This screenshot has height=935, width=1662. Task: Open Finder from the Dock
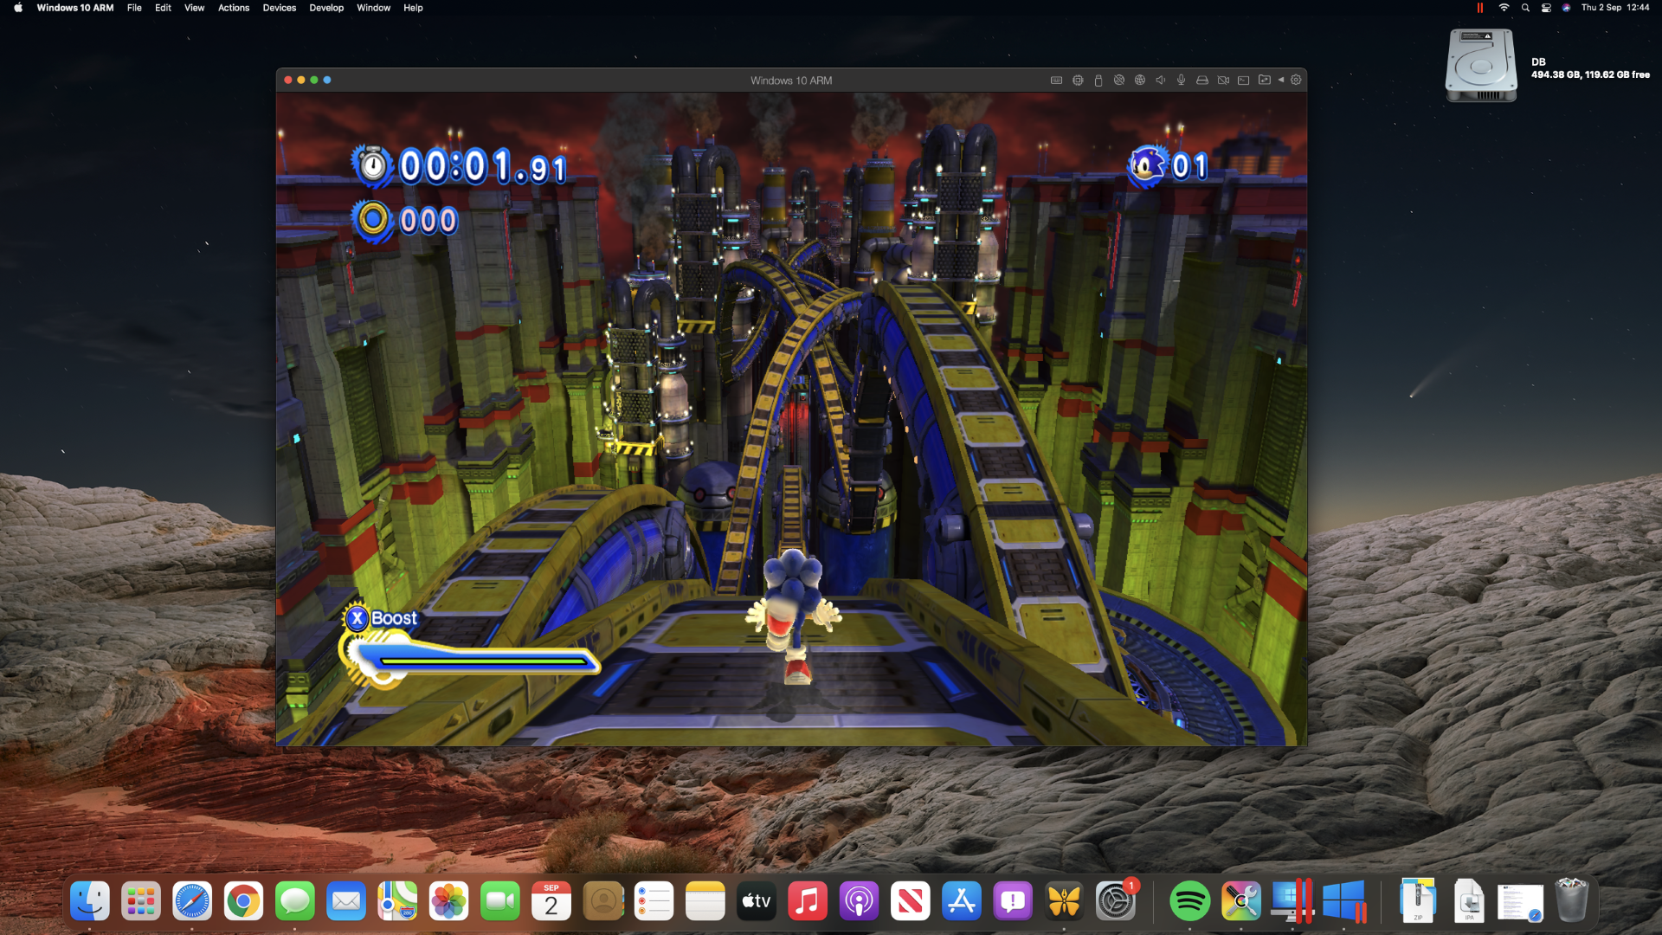[90, 901]
